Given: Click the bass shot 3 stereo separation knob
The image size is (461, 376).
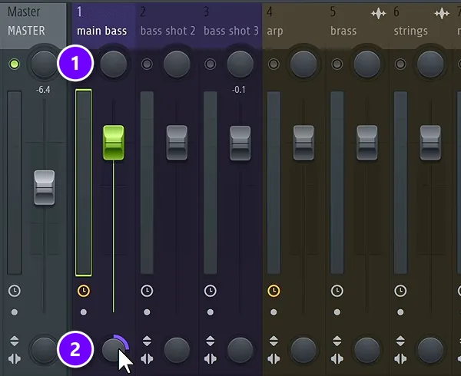Looking at the screenshot, I should pos(240,350).
